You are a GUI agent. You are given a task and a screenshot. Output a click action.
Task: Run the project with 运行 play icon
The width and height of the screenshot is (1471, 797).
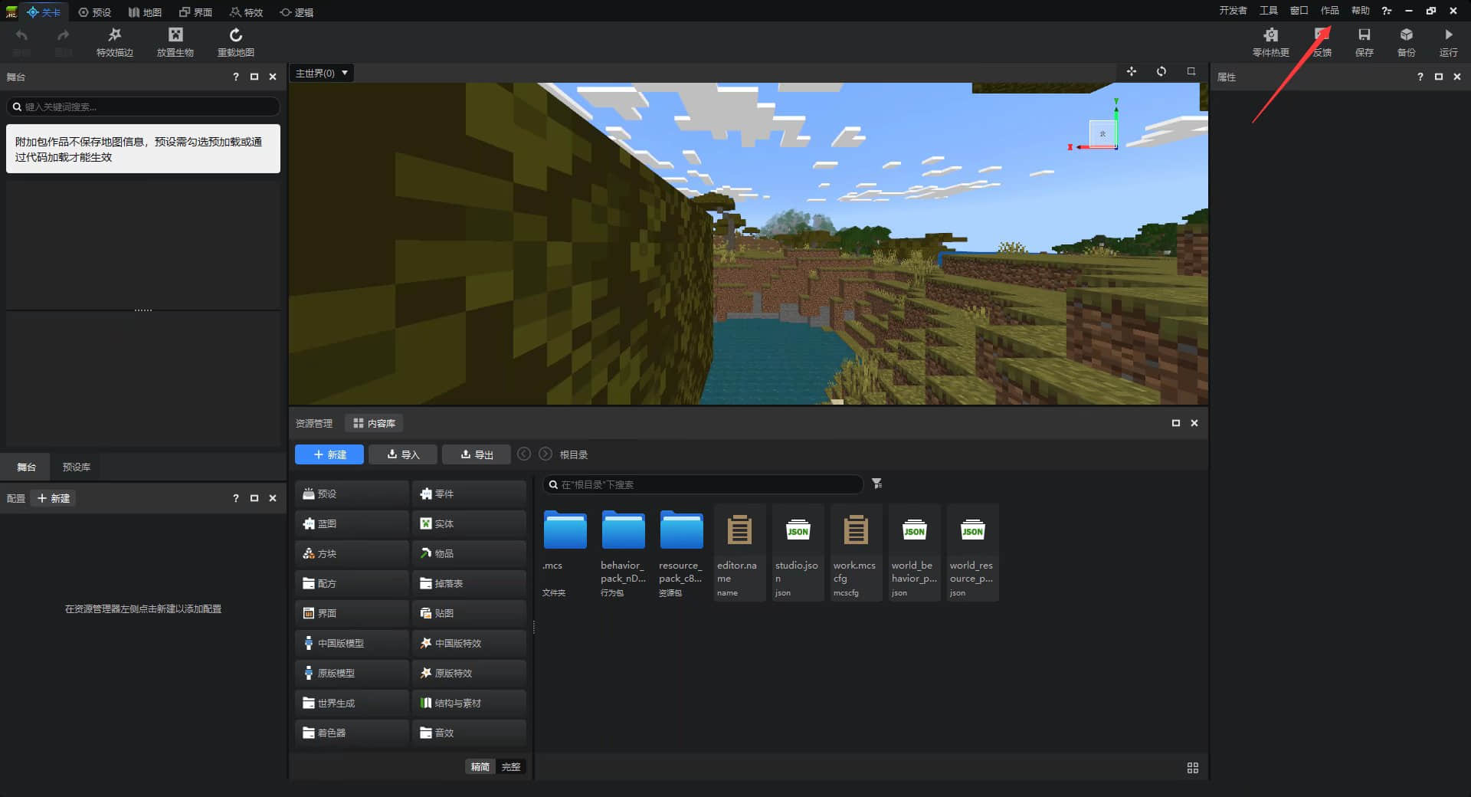[x=1448, y=42]
